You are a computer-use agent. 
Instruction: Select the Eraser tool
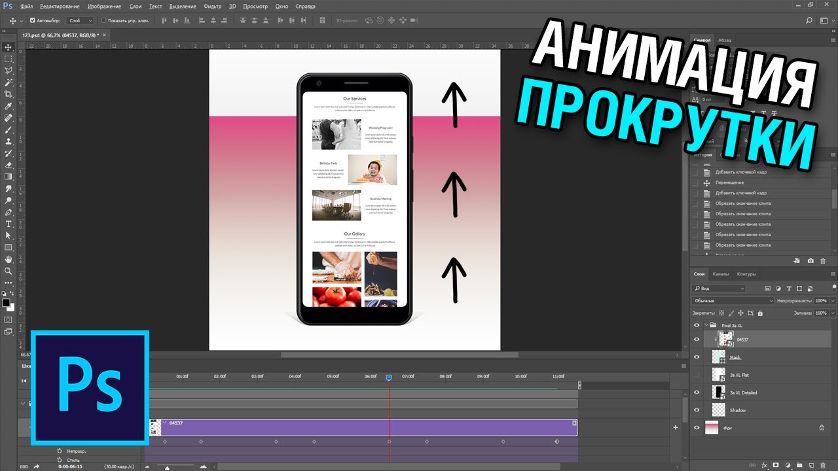(x=9, y=165)
